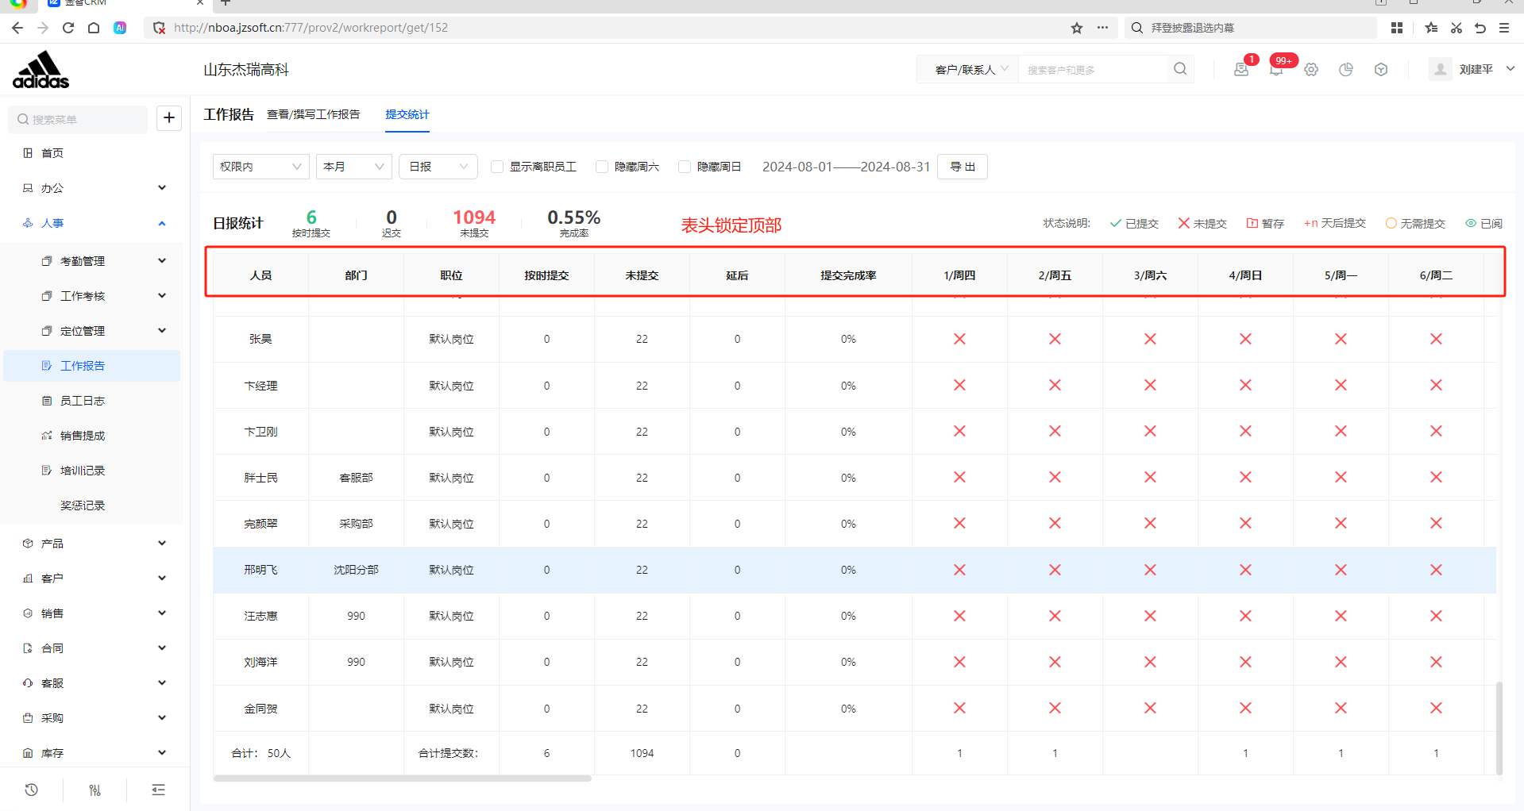Open the pie chart icon in header
Screen dimensions: 1524x811
coord(1346,70)
